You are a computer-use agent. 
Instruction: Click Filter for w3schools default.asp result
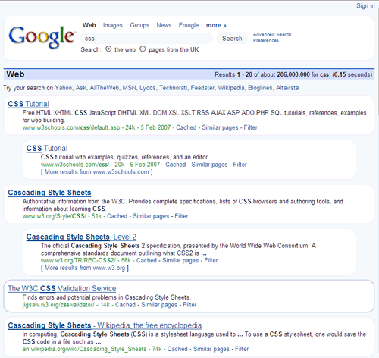tap(250, 127)
